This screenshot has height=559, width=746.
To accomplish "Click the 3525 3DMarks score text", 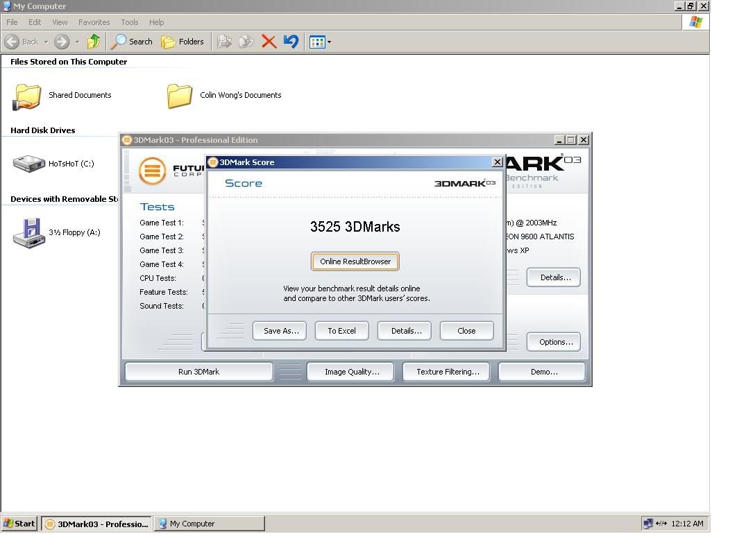I will point(355,227).
